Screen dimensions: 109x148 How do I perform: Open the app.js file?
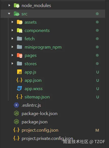coord(30,72)
